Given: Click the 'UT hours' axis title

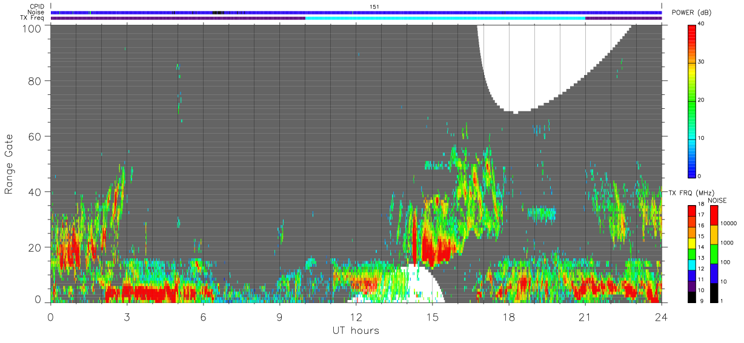Looking at the screenshot, I should click(x=356, y=330).
